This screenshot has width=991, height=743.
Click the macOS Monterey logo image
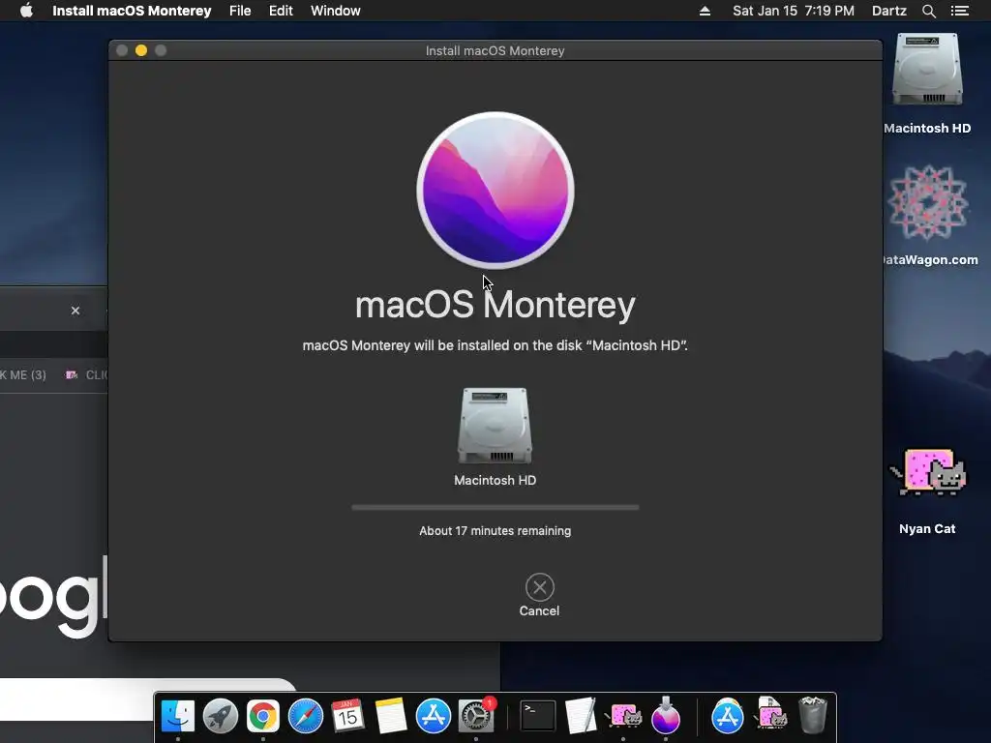(x=495, y=191)
